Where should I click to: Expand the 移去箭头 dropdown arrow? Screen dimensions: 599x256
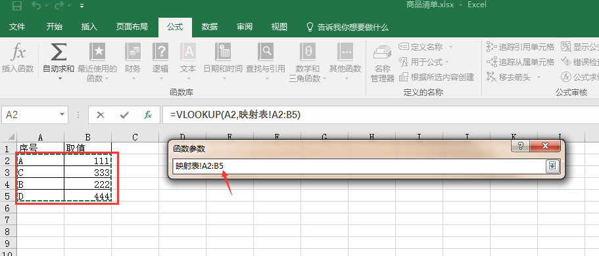539,77
